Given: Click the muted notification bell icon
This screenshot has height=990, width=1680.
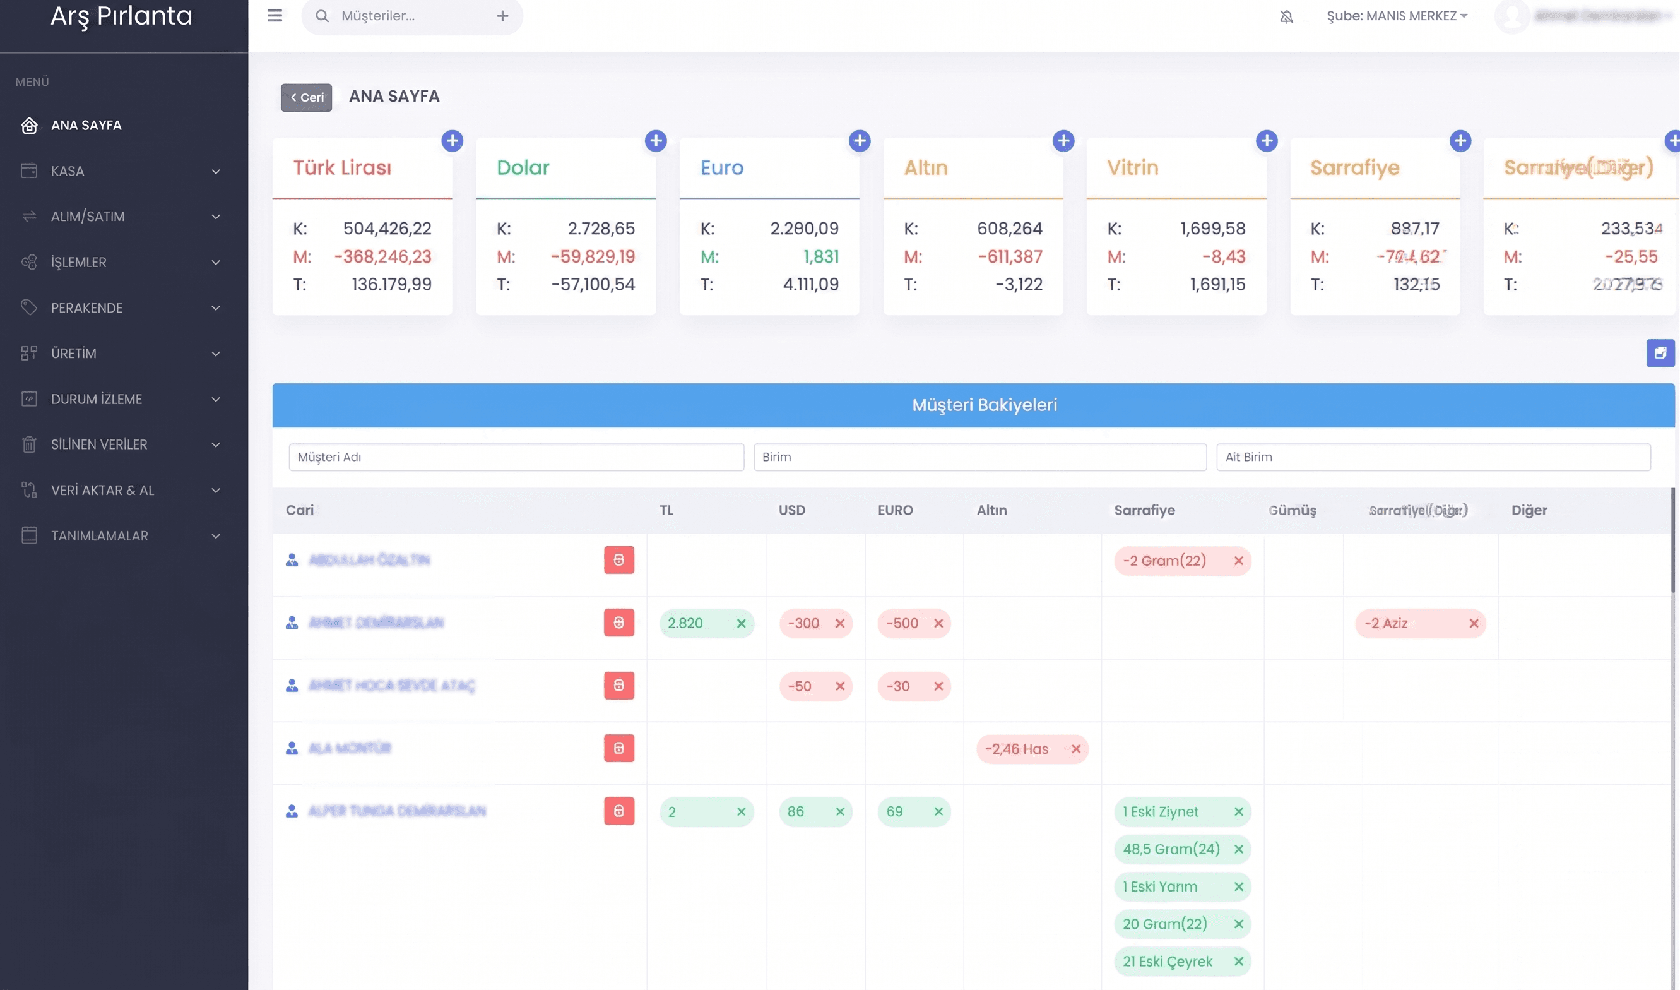Looking at the screenshot, I should coord(1286,16).
